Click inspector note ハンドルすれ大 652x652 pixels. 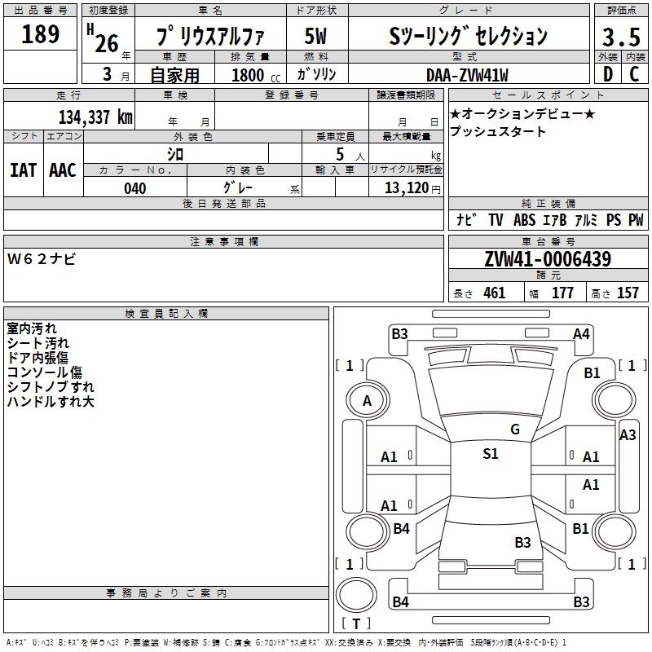51,401
